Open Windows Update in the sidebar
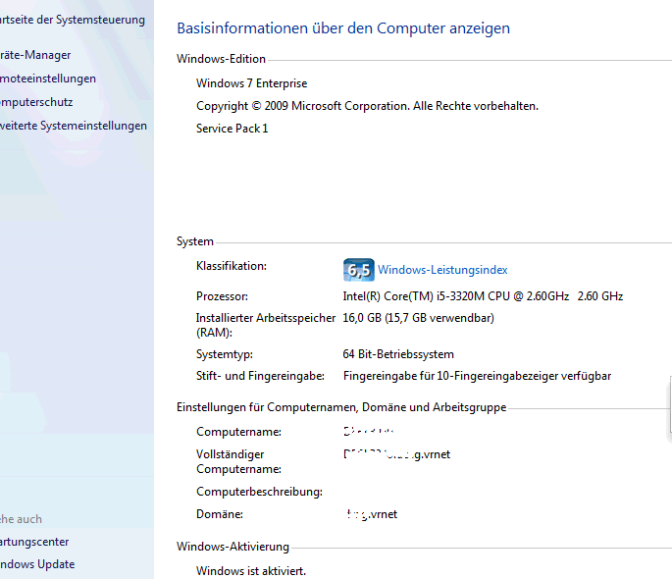This screenshot has height=579, width=672. tap(37, 564)
